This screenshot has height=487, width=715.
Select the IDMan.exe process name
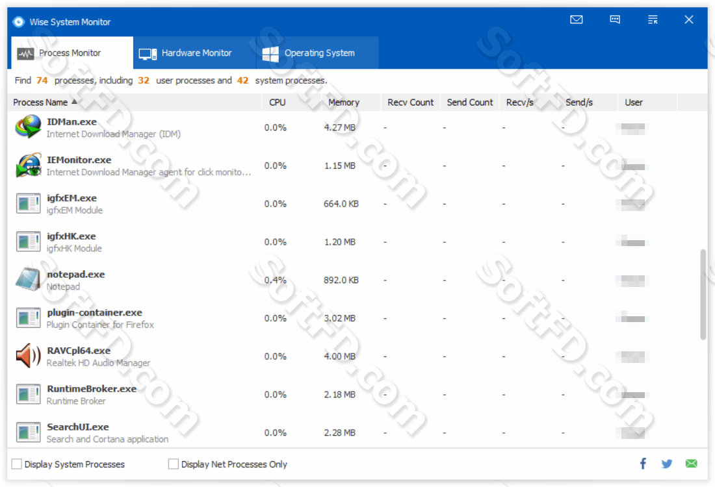click(x=71, y=122)
